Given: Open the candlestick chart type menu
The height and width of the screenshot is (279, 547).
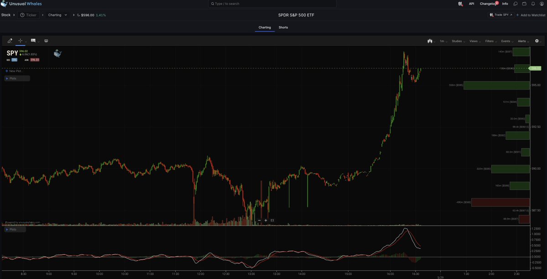Looking at the screenshot, I should coord(432,41).
